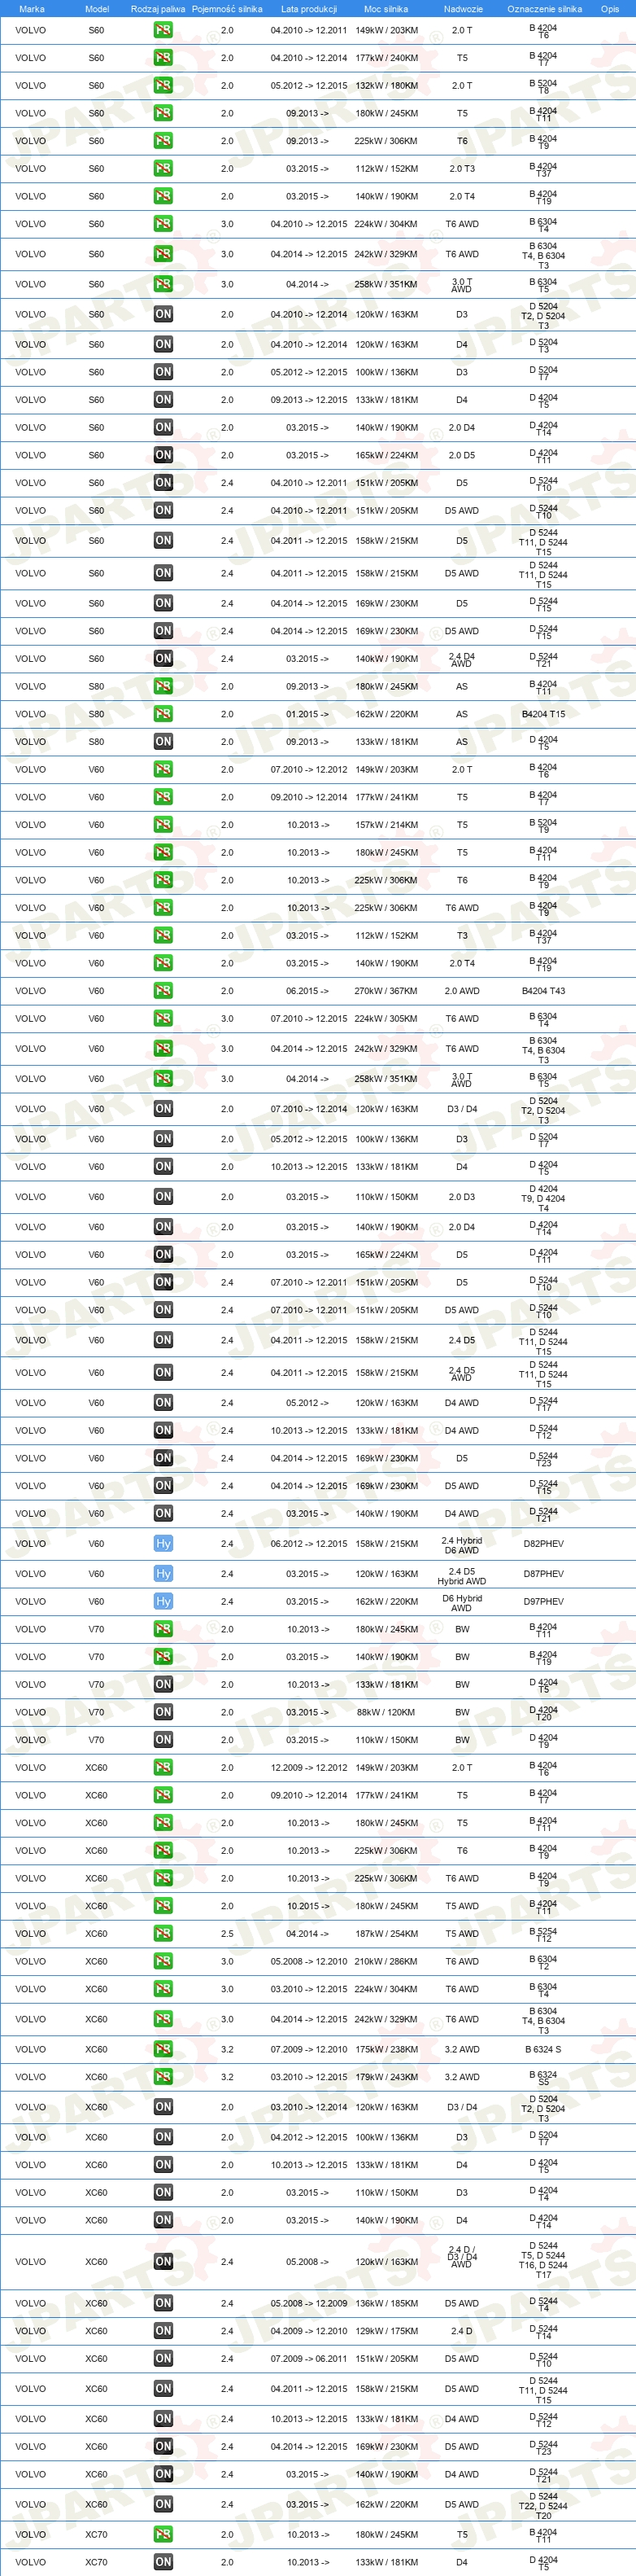Click the 270kW / 367KM power value
Screen dimensions: 636x2576
pos(386,991)
